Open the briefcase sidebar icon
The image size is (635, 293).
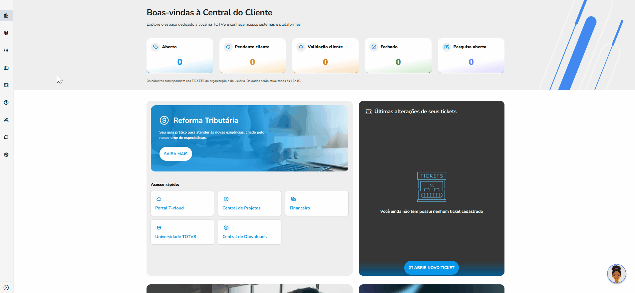tap(6, 68)
